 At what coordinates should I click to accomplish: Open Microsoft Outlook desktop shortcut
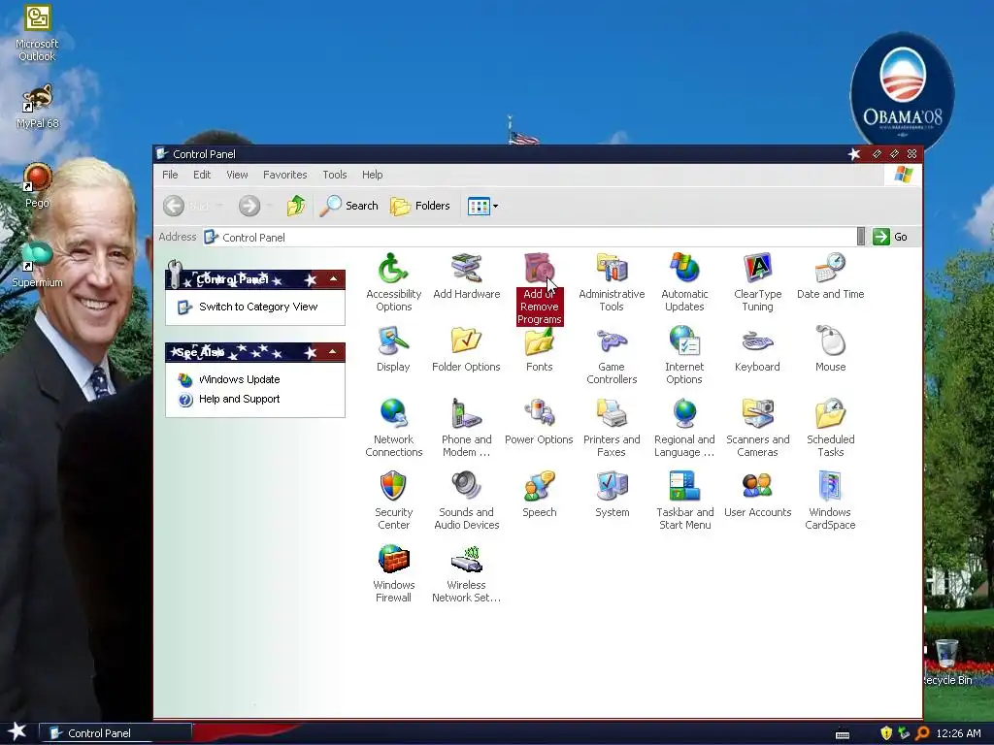(x=37, y=33)
